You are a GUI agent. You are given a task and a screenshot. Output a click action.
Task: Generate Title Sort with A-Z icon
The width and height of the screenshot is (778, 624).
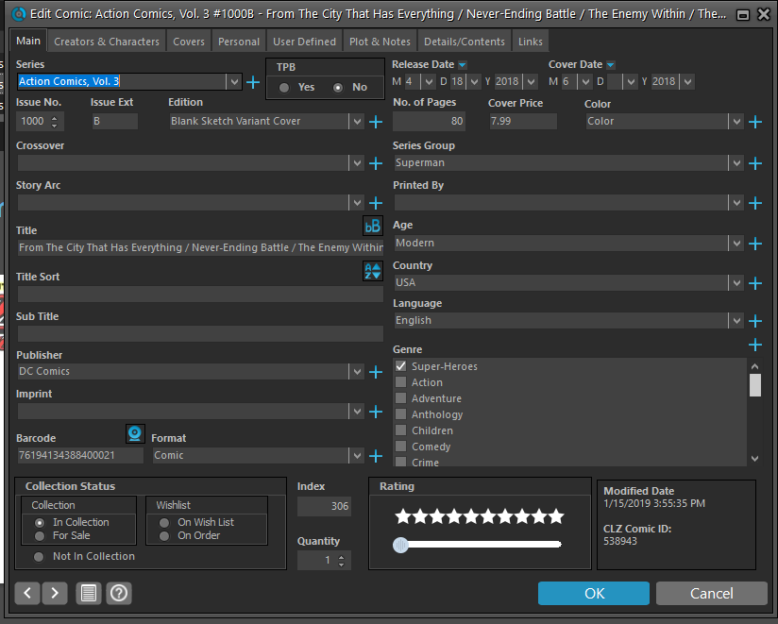click(x=373, y=271)
